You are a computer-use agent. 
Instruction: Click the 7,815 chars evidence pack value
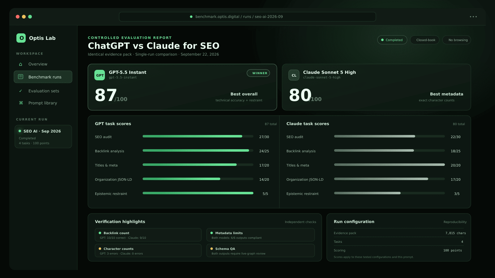(456, 233)
